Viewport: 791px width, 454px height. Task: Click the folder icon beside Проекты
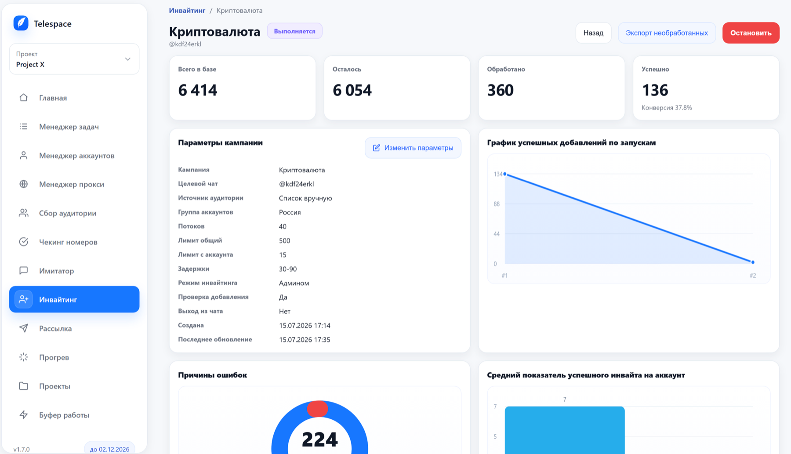click(x=24, y=386)
